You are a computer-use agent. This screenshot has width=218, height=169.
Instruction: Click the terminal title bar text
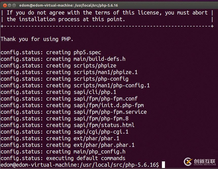click(69, 5)
